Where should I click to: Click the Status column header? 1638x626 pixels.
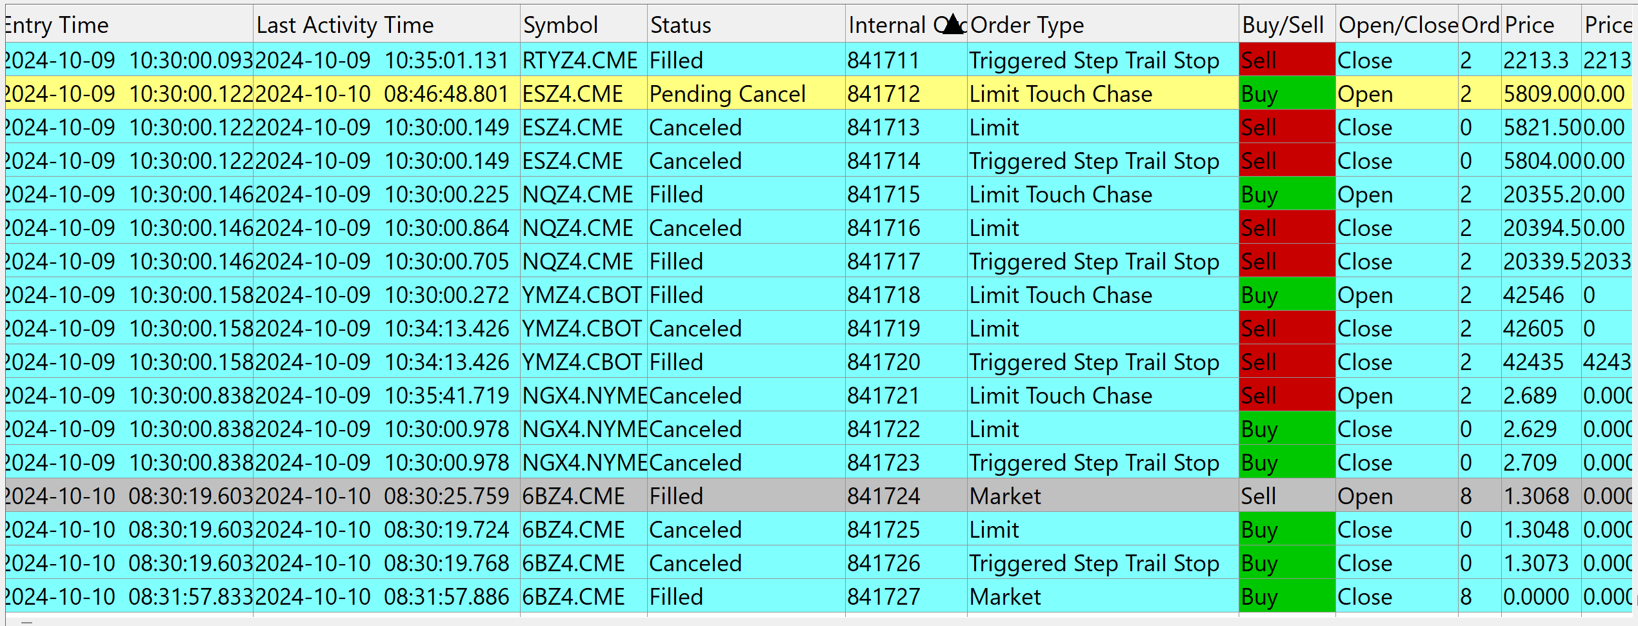681,25
